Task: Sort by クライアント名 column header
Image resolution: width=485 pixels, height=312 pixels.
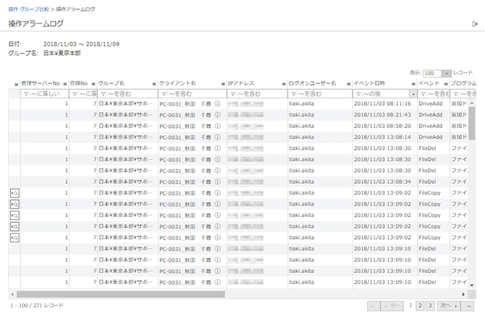Action: [x=178, y=83]
